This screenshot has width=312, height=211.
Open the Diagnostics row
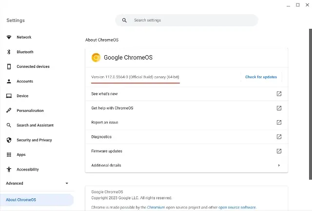pos(186,137)
